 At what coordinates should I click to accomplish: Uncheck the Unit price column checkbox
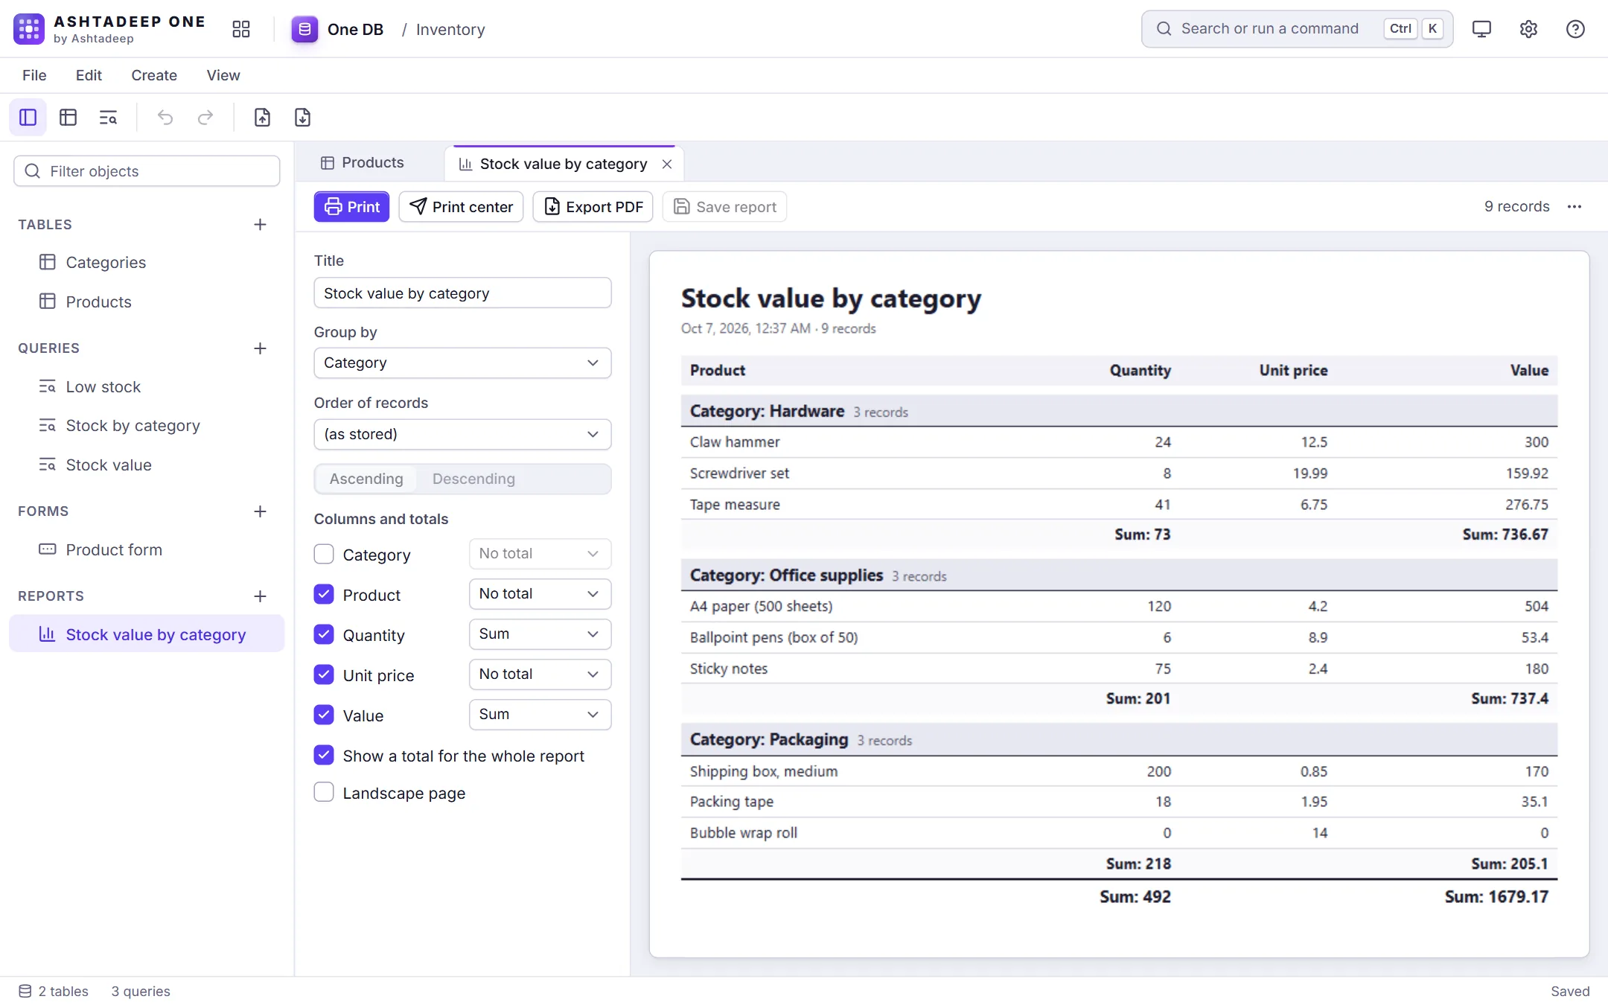coord(324,674)
